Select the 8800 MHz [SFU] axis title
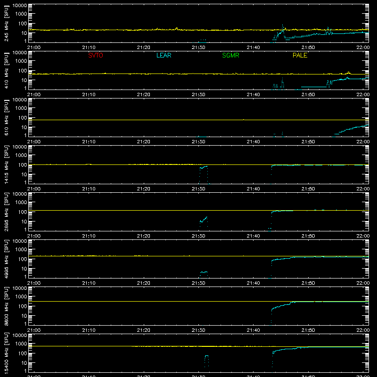Screen dimensions: 377x377 pos(7,306)
